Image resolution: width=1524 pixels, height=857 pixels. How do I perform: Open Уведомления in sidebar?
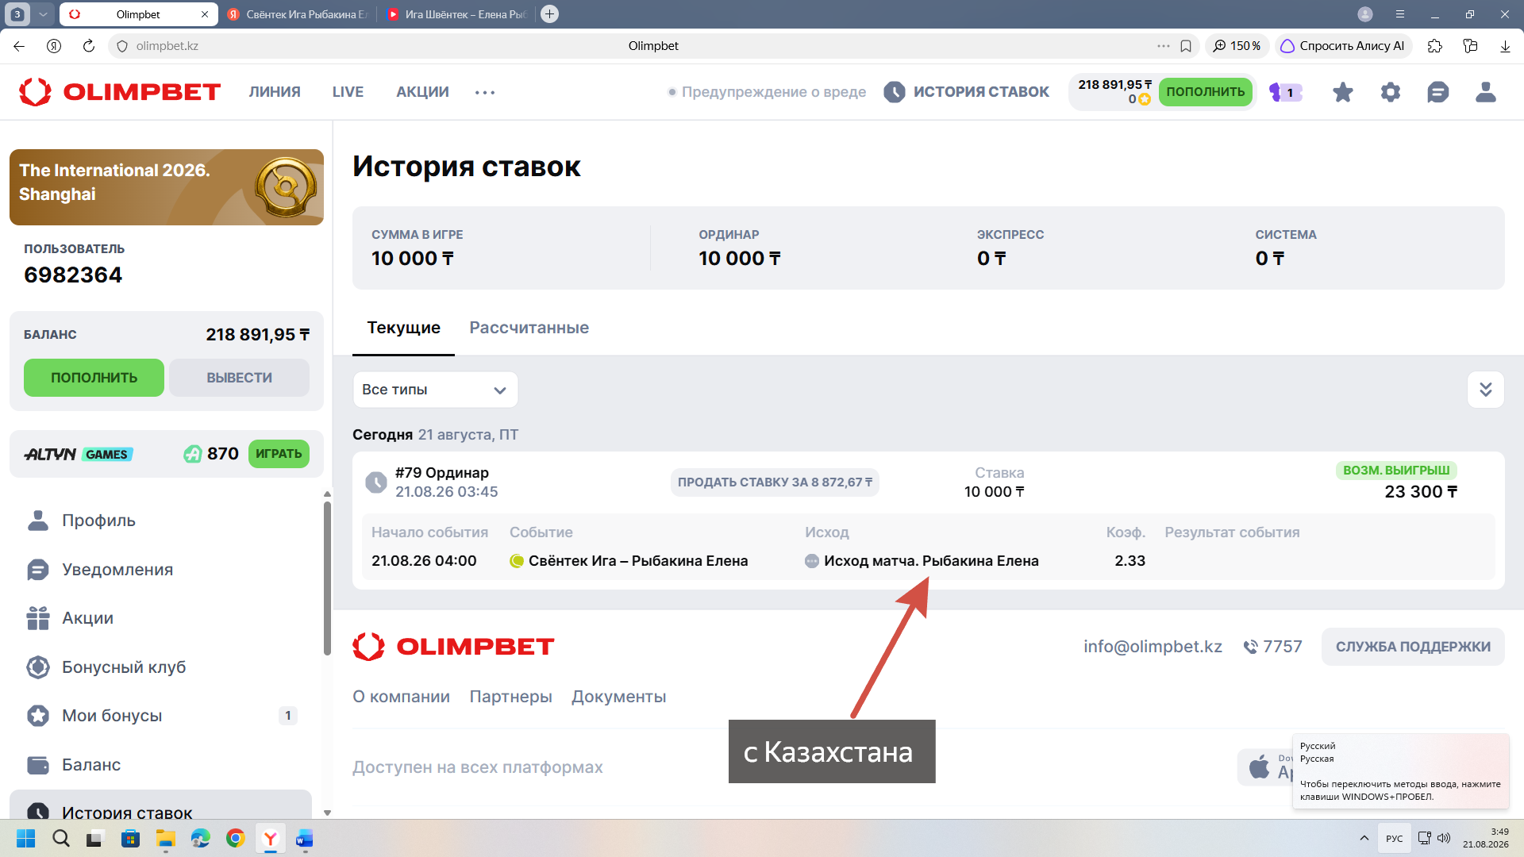117,570
